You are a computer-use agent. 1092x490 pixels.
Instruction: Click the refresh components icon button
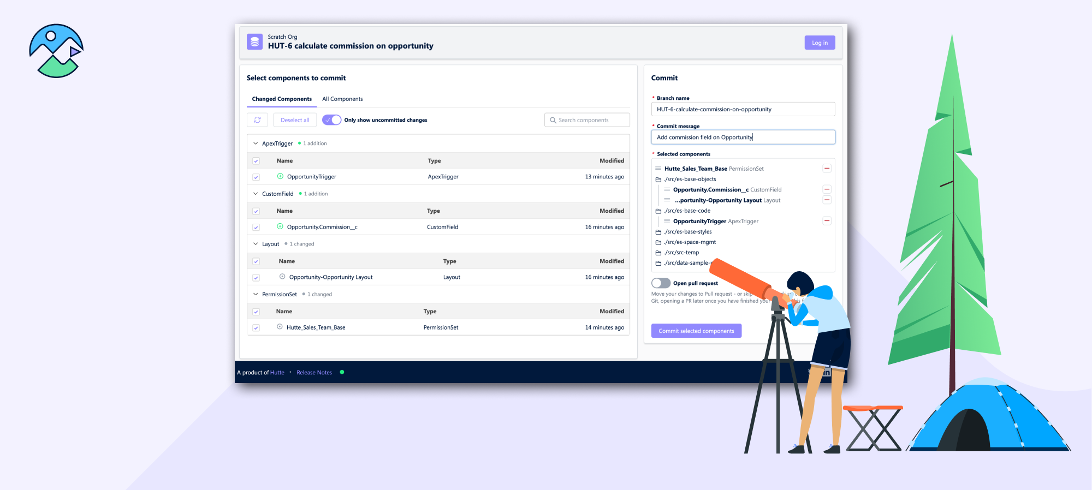coord(257,120)
